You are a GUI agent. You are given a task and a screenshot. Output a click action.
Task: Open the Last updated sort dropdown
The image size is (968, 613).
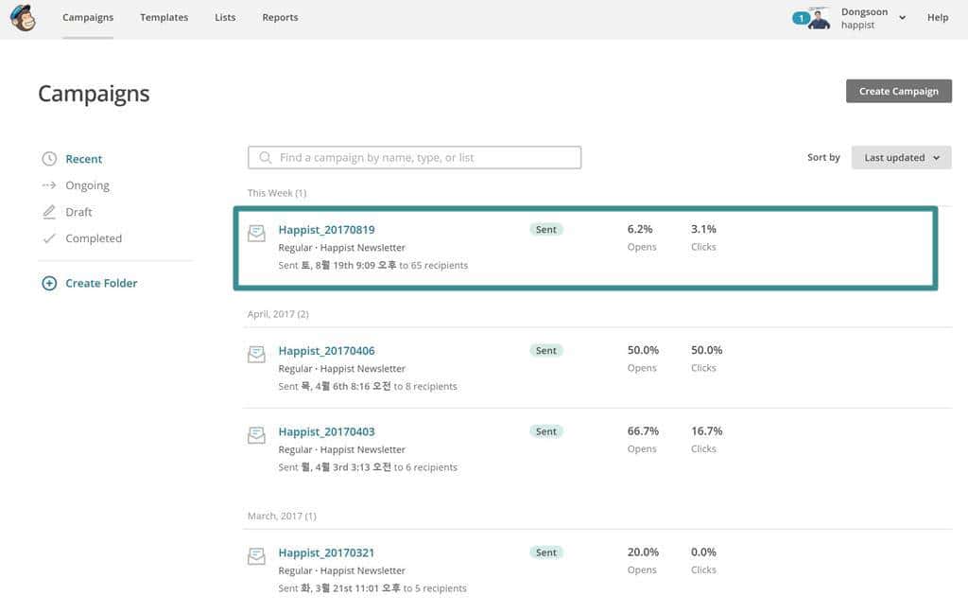coord(899,157)
